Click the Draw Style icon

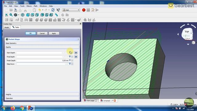[16, 15]
